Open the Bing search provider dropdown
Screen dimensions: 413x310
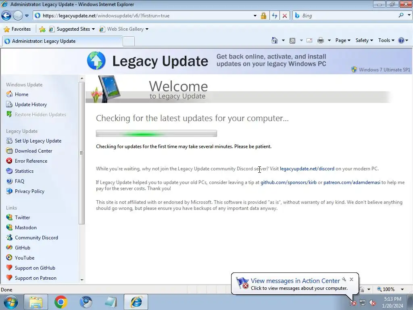(x=409, y=15)
